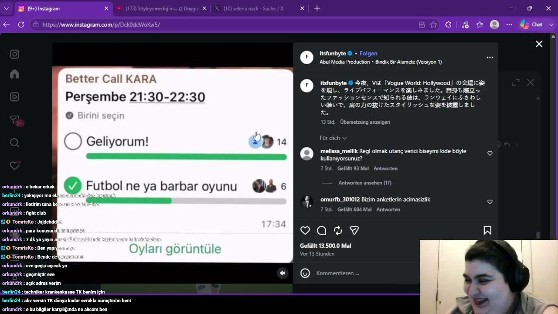The image size is (558, 314).
Task: Save the post with the bookmark icon
Action: 487,231
